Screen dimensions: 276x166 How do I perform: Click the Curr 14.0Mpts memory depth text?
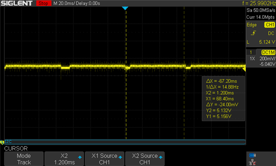(260, 17)
